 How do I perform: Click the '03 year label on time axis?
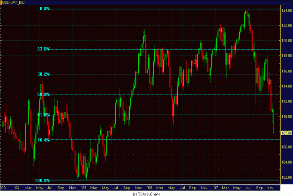click(3, 188)
